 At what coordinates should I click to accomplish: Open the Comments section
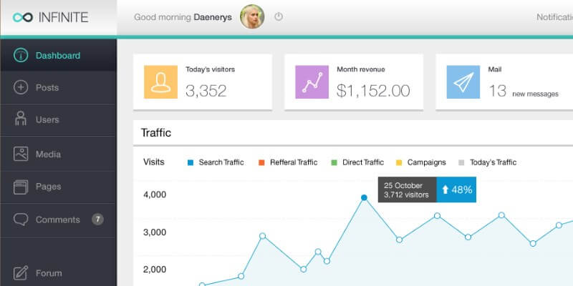pos(59,220)
